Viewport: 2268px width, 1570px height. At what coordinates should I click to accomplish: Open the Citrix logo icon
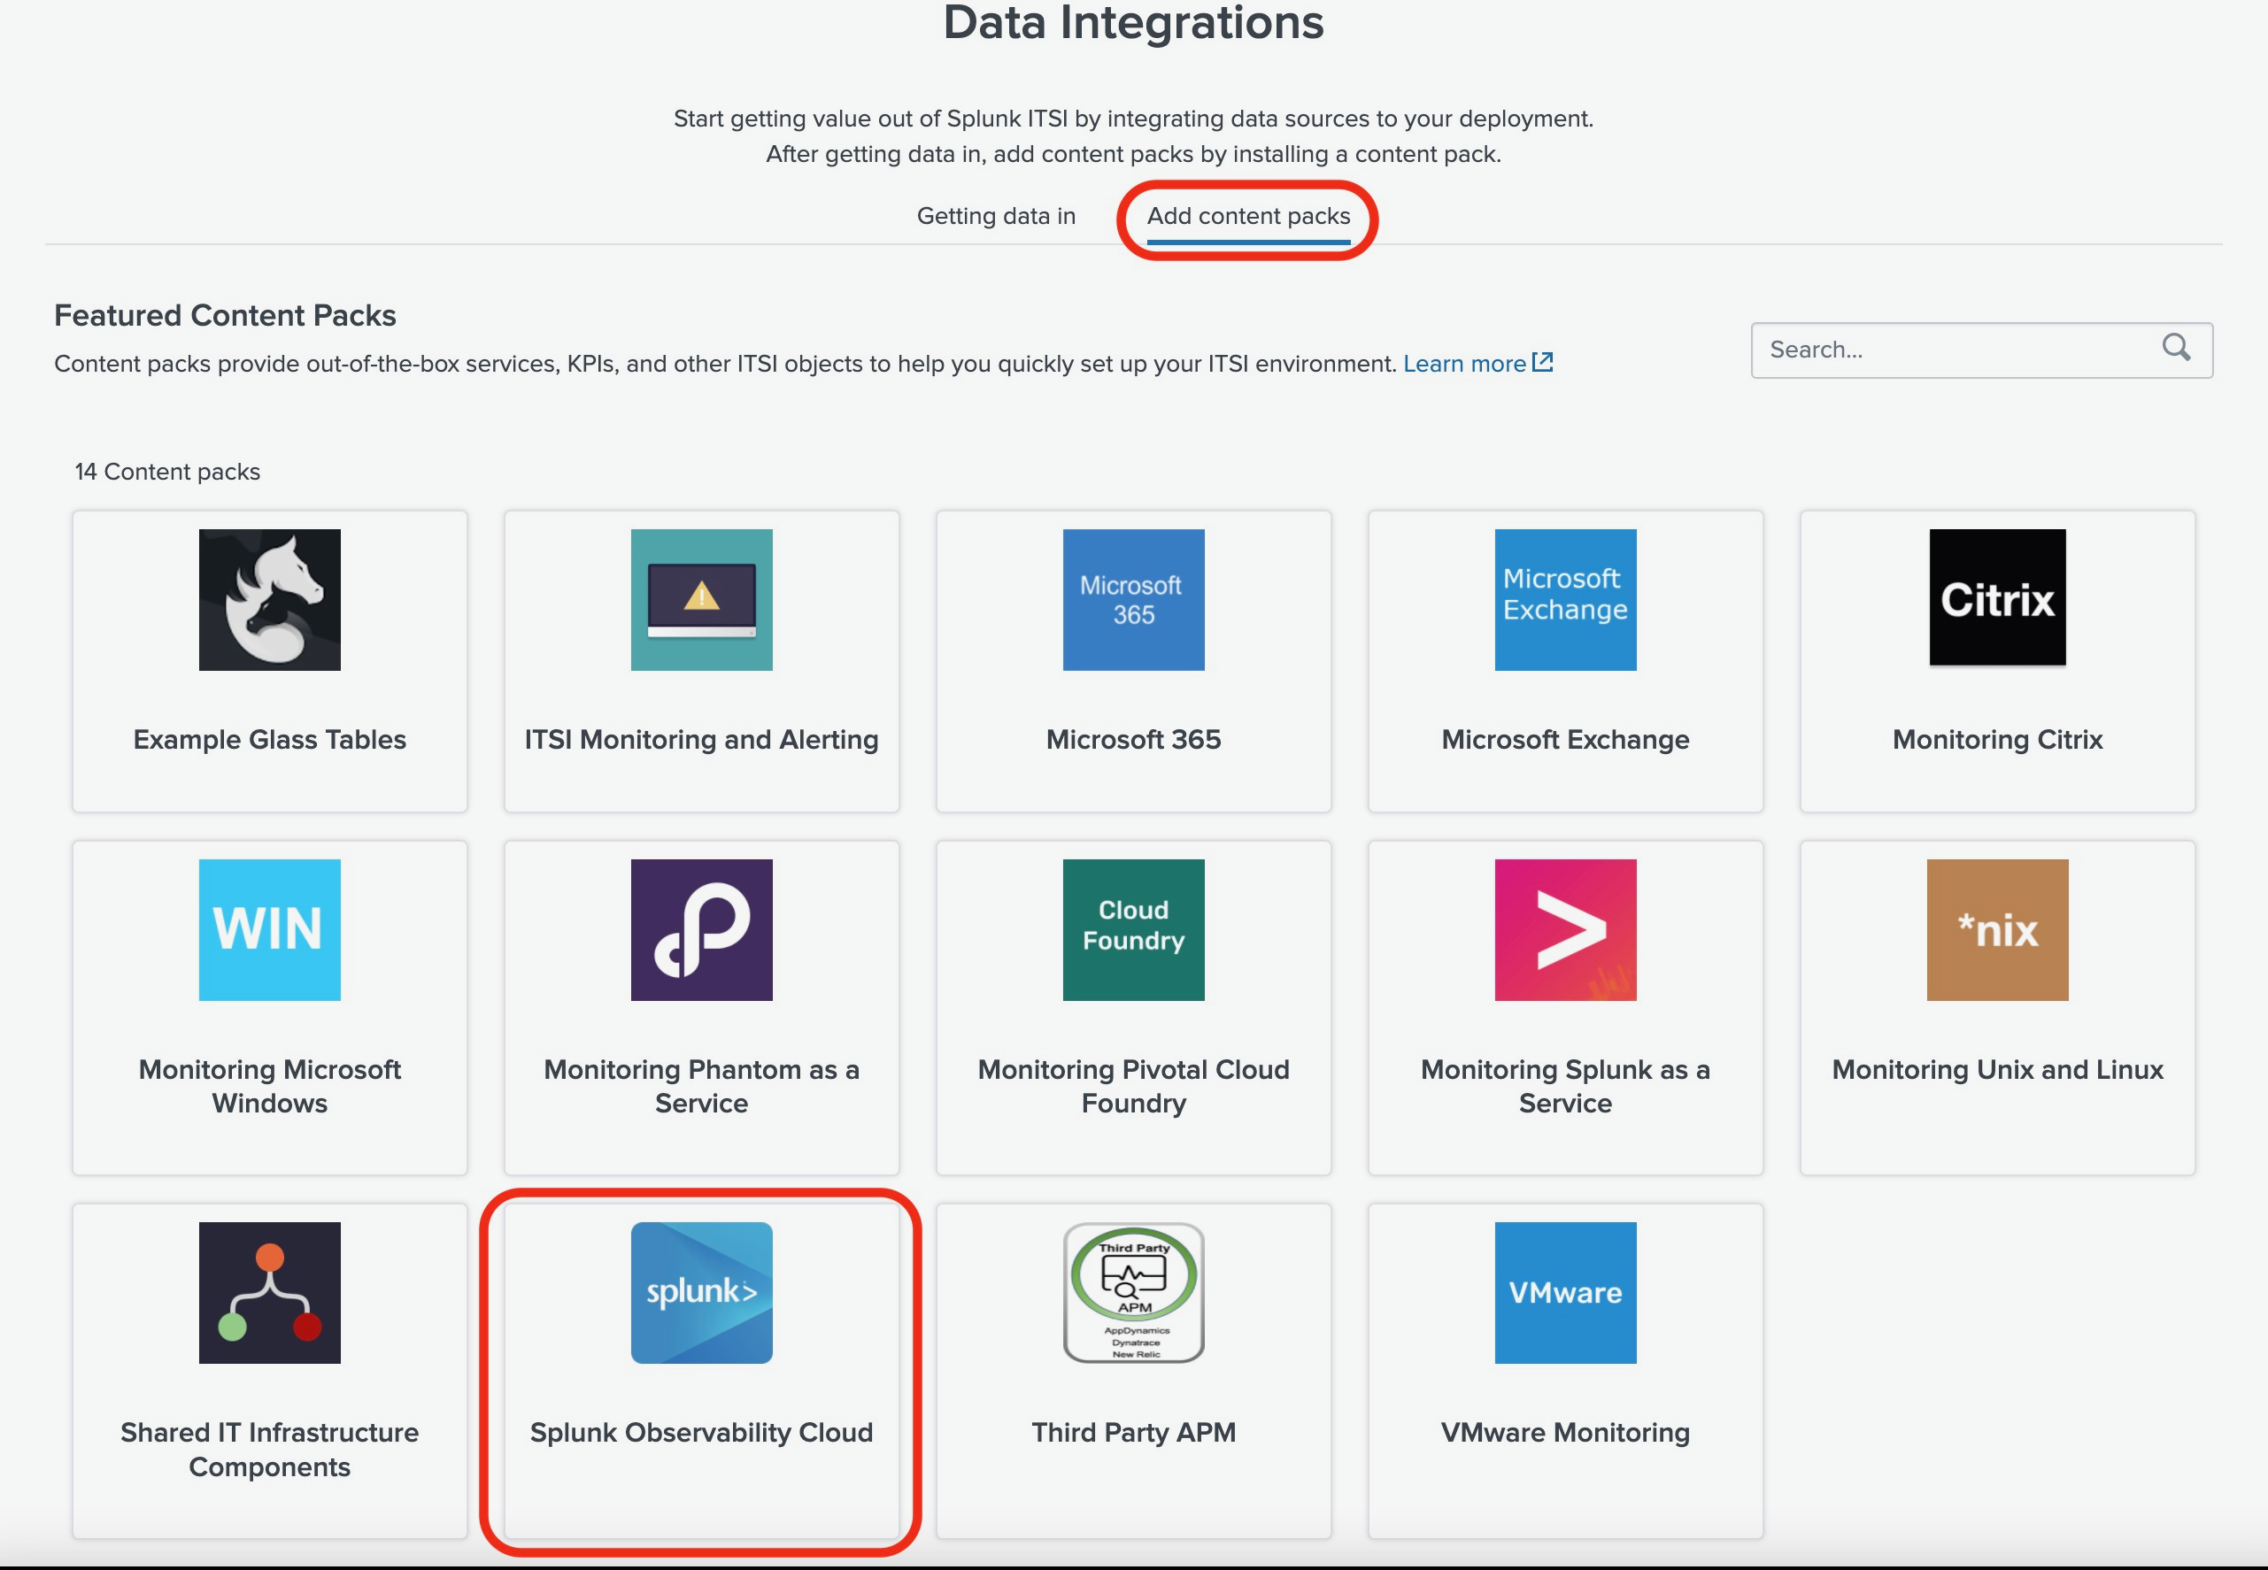[x=1996, y=597]
